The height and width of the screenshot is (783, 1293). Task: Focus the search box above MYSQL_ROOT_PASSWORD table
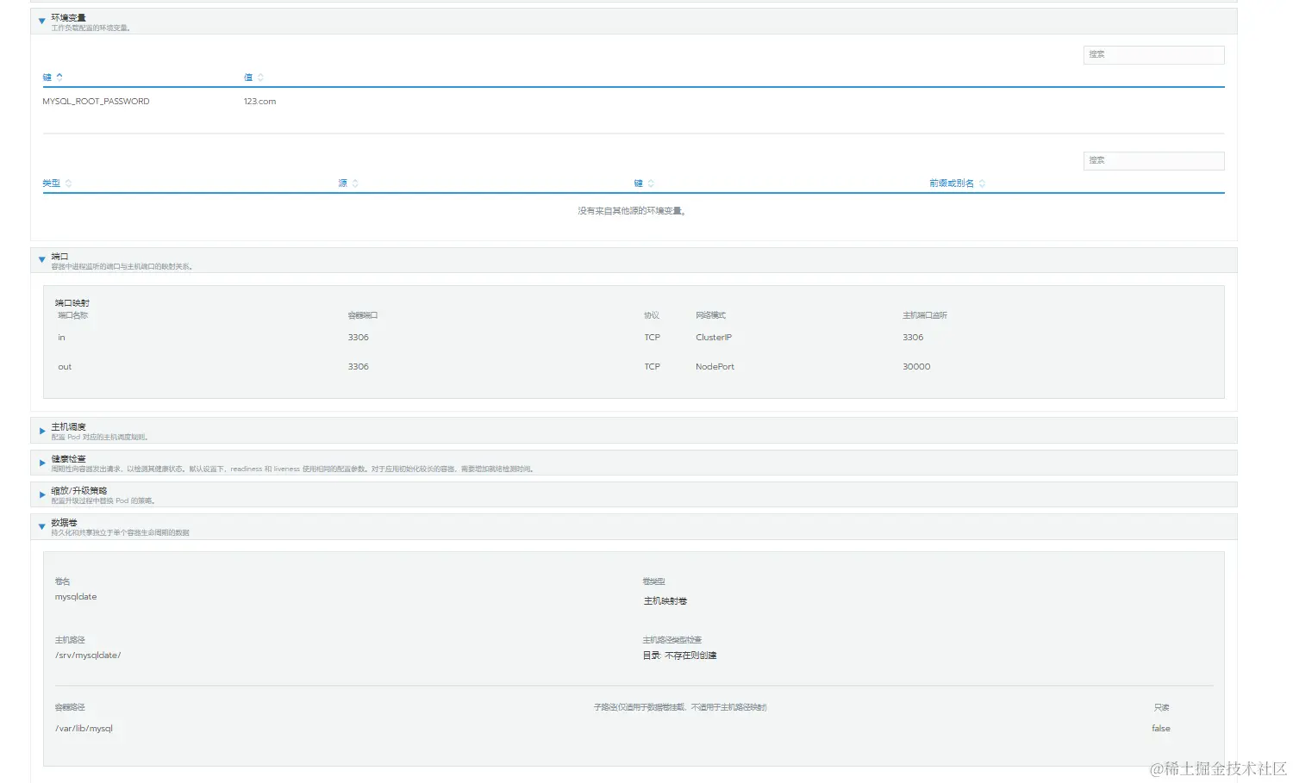point(1153,54)
